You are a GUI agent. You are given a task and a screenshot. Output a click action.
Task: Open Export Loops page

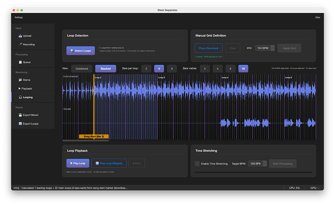[x=31, y=124]
